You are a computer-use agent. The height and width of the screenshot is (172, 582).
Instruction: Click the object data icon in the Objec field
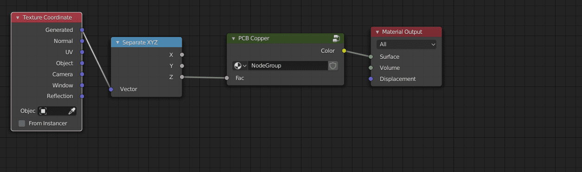click(x=43, y=111)
